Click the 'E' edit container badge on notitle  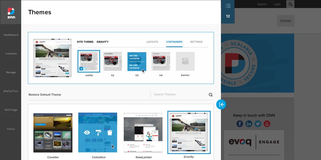[x=85, y=69]
